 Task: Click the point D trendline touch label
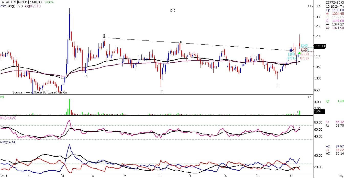(x=181, y=42)
